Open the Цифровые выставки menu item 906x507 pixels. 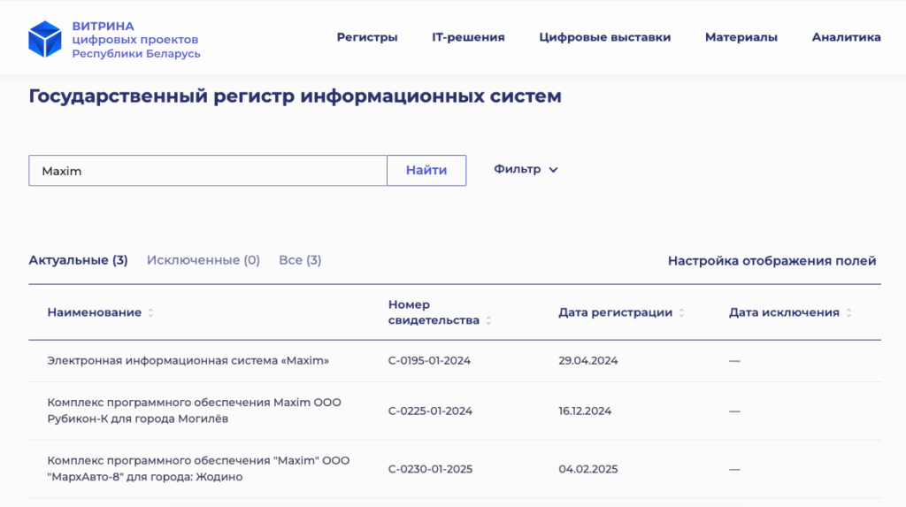tap(605, 37)
